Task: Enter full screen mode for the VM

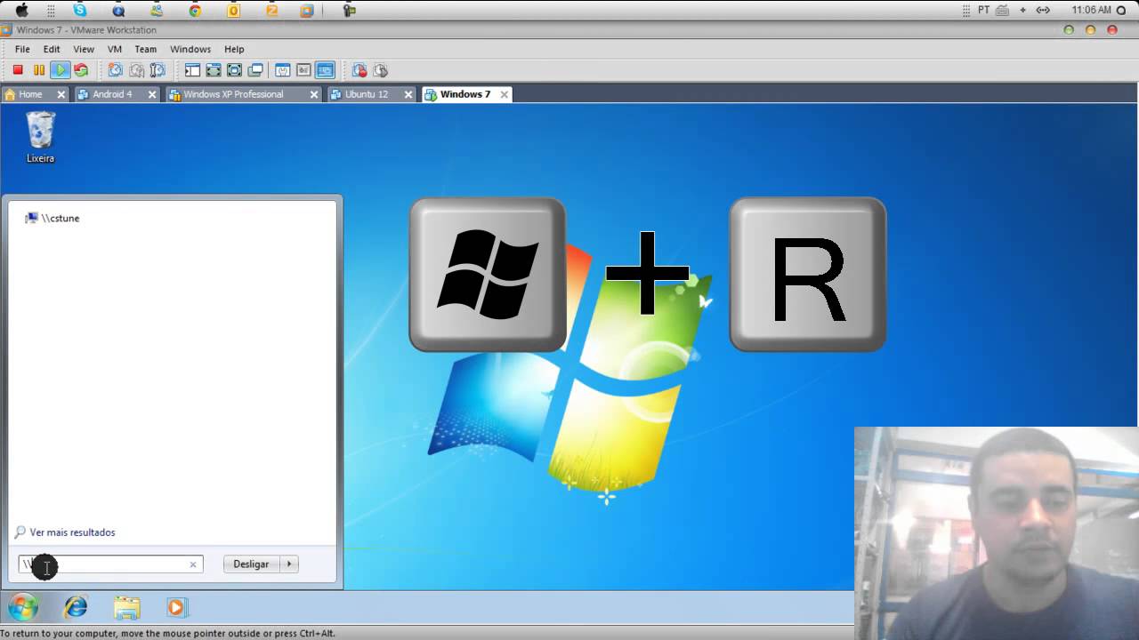Action: pos(234,70)
